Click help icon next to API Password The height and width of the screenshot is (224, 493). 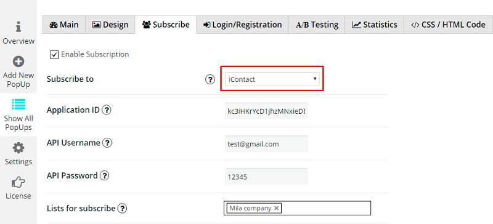pyautogui.click(x=104, y=175)
